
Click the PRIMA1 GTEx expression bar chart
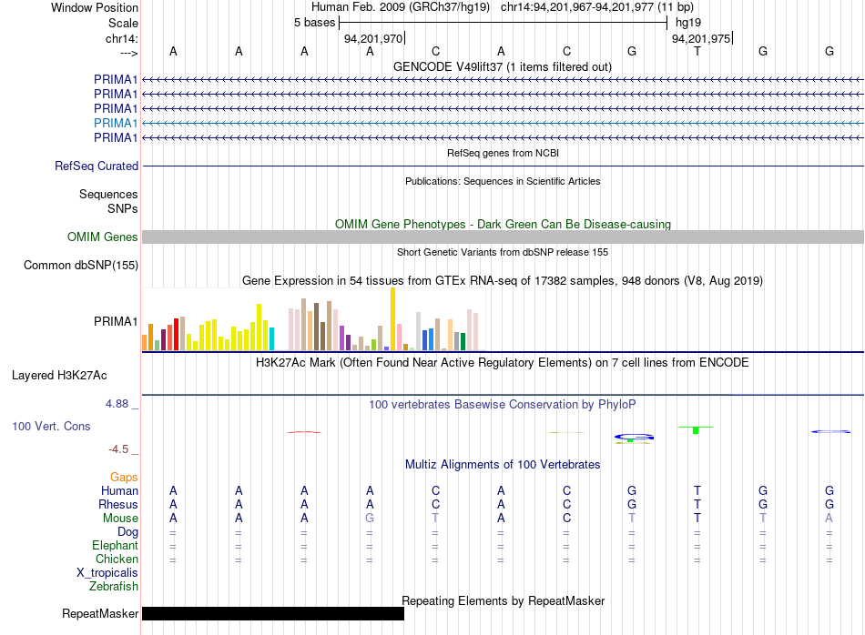pos(313,319)
